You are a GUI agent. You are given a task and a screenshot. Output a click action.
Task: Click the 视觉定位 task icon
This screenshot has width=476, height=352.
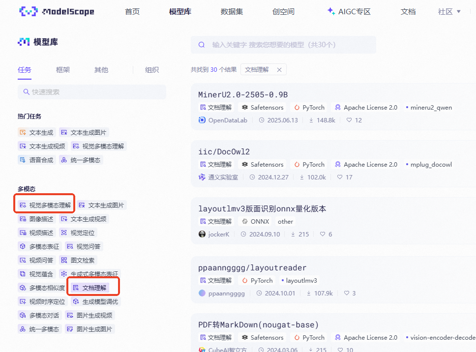64,233
